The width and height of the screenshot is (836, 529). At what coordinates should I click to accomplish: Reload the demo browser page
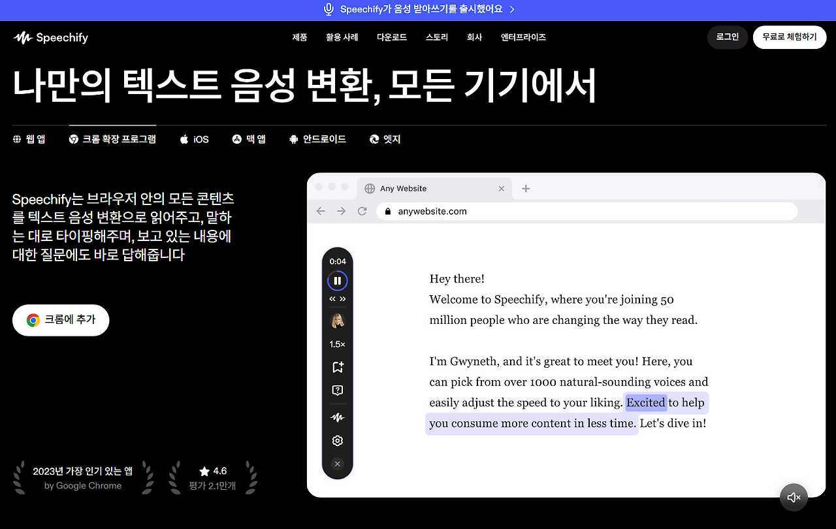[x=362, y=211]
